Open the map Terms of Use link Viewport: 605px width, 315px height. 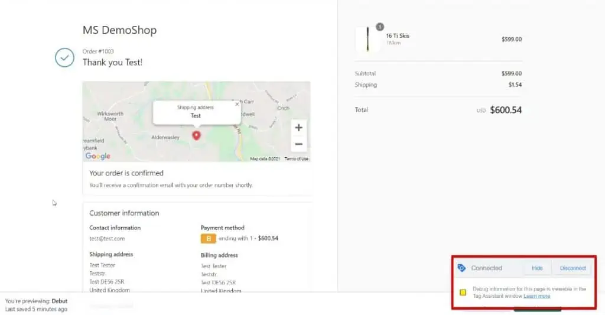point(297,158)
